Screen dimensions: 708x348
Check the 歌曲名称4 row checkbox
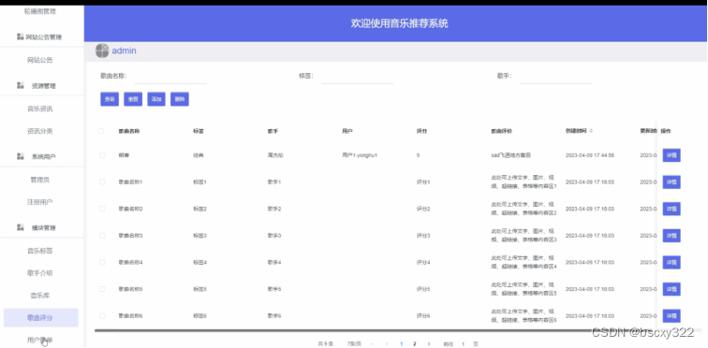pyautogui.click(x=101, y=262)
